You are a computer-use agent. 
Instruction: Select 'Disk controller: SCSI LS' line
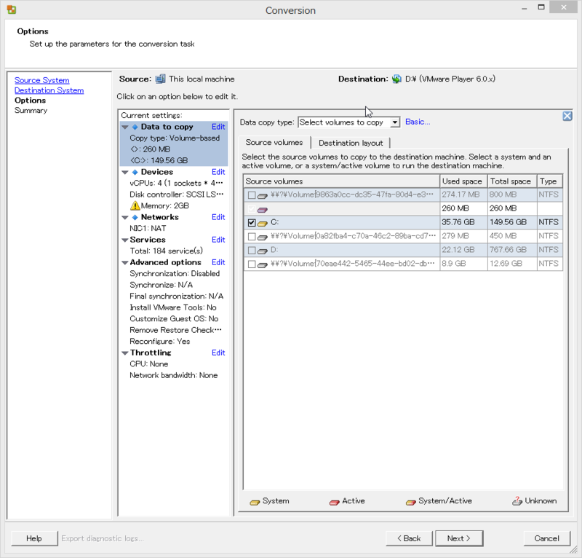point(176,194)
